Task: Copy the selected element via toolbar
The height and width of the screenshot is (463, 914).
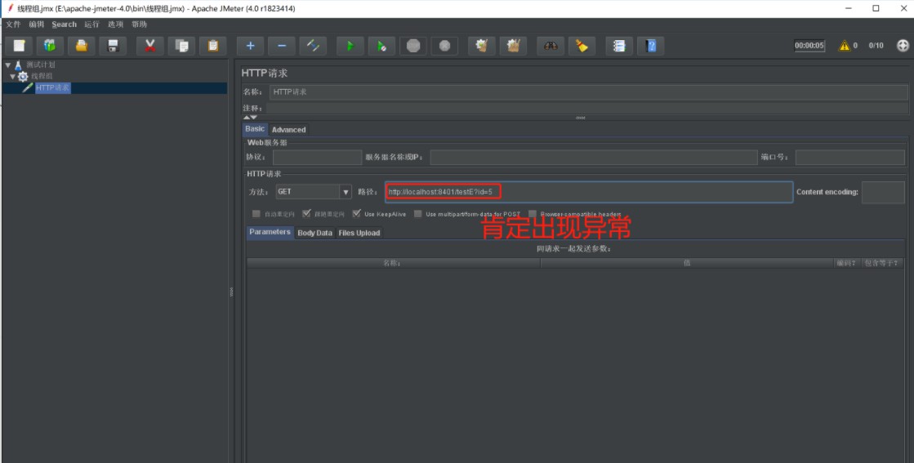Action: coord(181,46)
